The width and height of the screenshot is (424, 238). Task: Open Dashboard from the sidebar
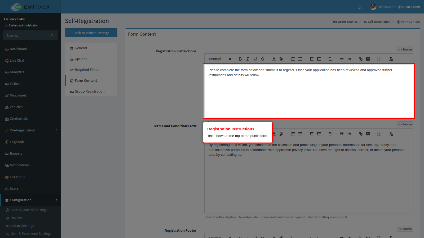point(30,49)
